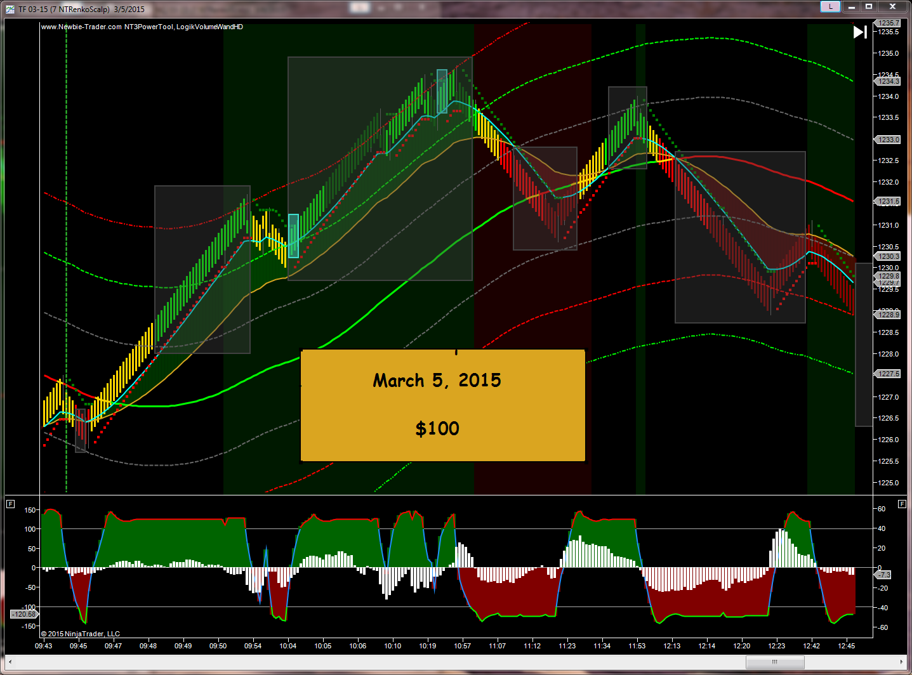The height and width of the screenshot is (675, 912).
Task: Click the horizontal scrollbar right arrow
Action: [x=902, y=662]
